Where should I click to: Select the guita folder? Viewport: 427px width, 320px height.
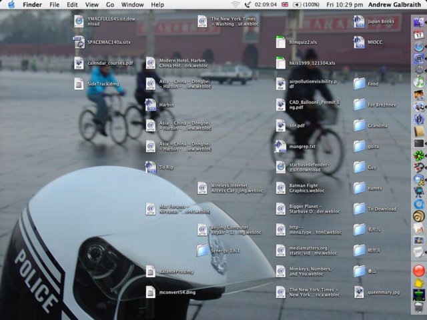coord(359,147)
